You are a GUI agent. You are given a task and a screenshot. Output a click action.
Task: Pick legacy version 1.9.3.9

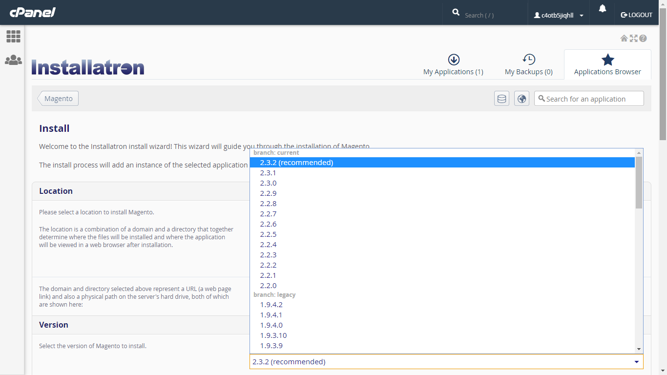click(442, 346)
